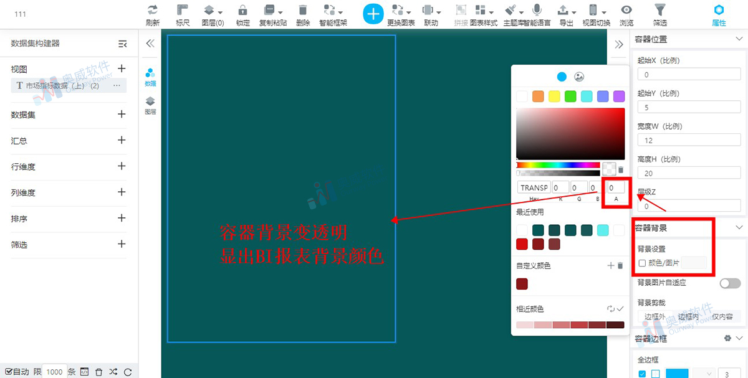
Task: Click the A alpha value field
Action: pyautogui.click(x=616, y=187)
